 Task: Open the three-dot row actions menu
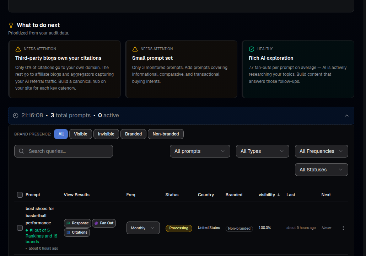pyautogui.click(x=343, y=228)
